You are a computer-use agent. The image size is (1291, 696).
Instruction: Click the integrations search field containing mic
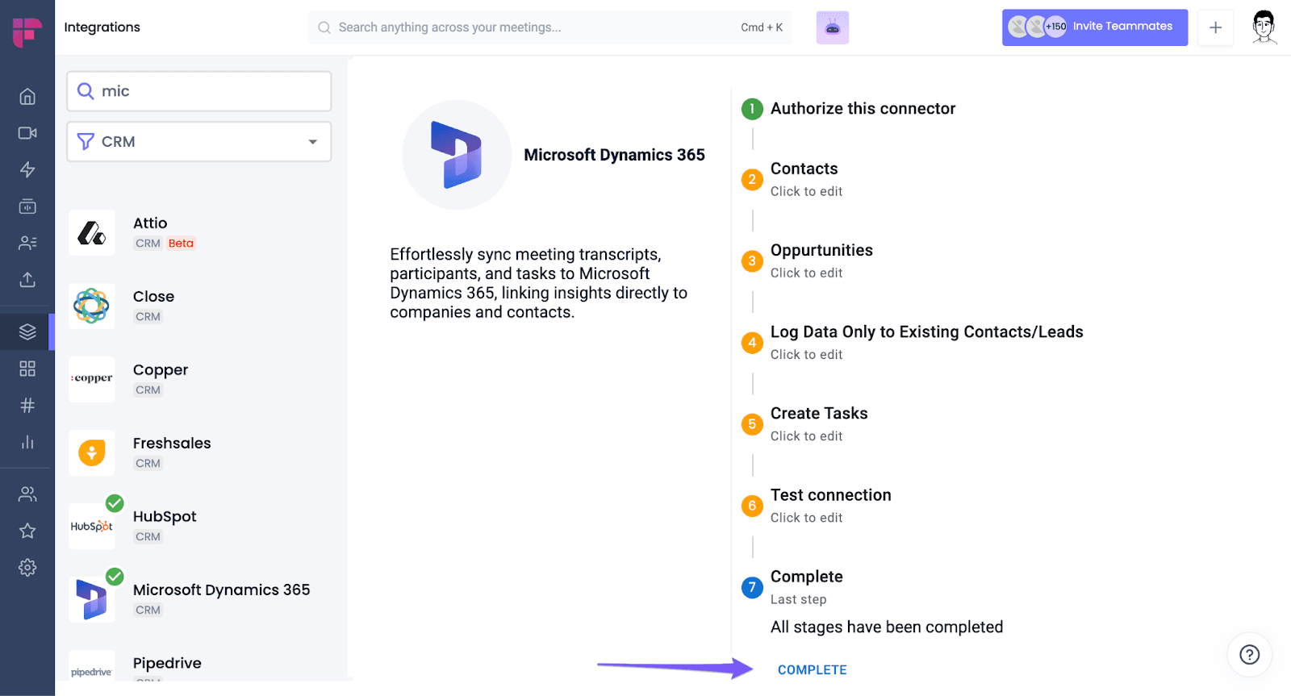click(x=199, y=91)
